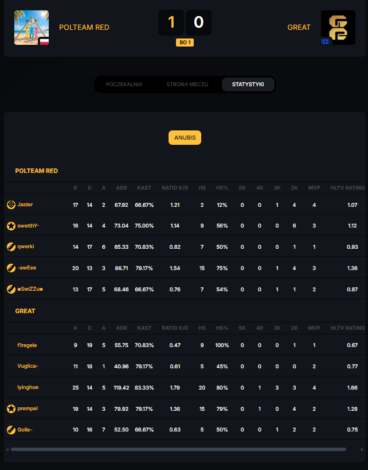Click -awEee's 1.36 HLTV rating
This screenshot has height=470, width=368.
point(352,268)
